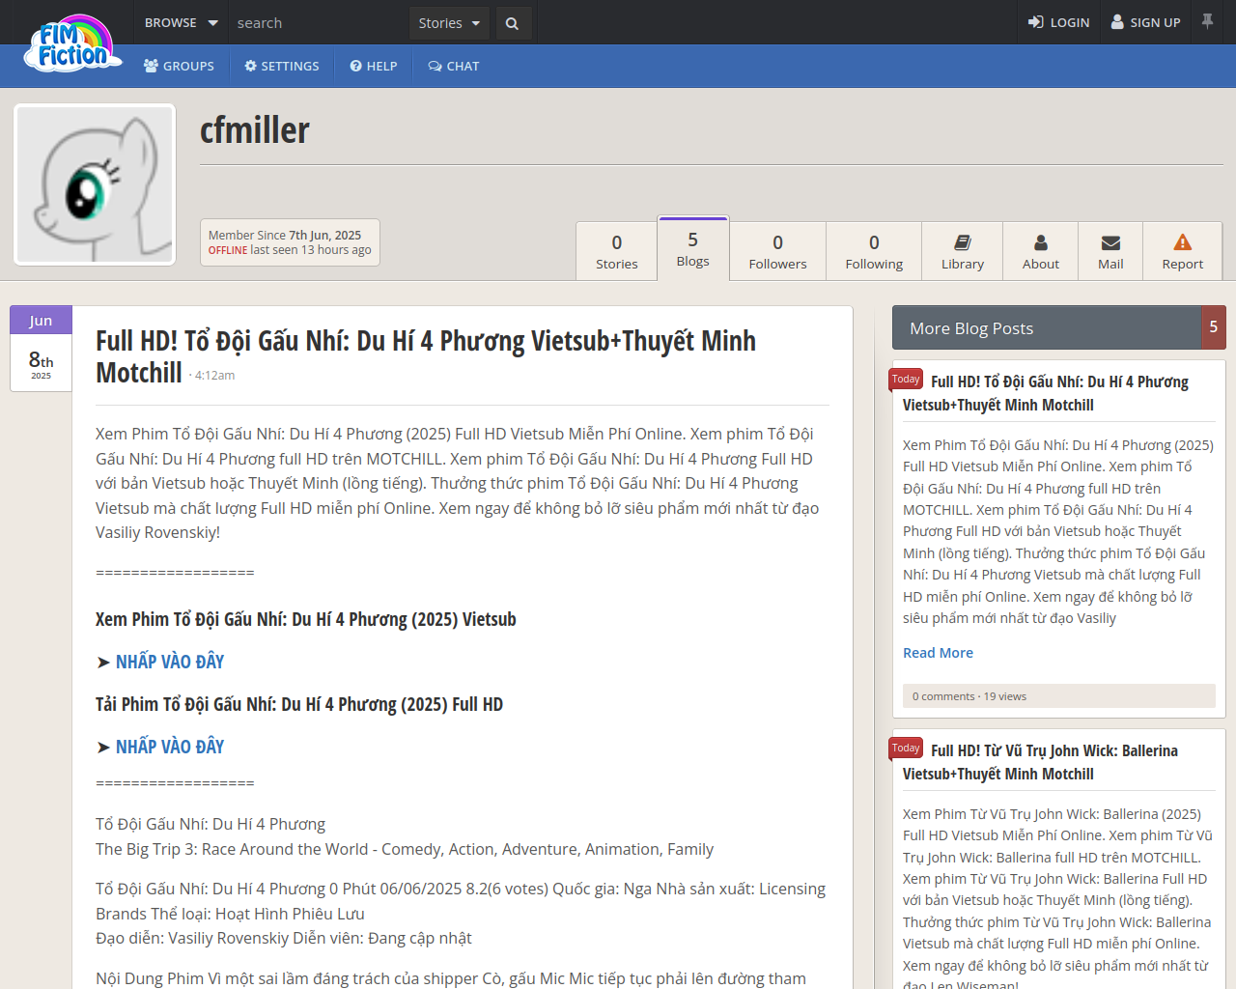Open the Mail tab
Viewport: 1236px width, 989px height.
point(1110,251)
